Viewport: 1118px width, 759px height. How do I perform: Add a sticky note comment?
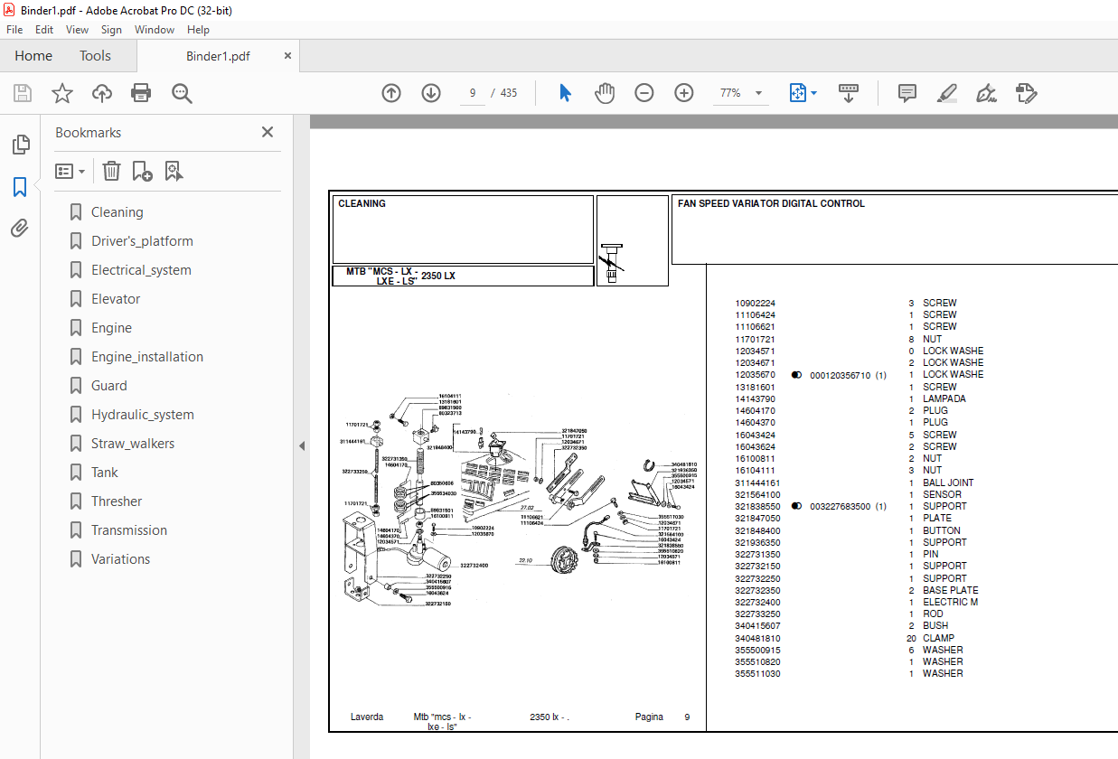tap(907, 93)
